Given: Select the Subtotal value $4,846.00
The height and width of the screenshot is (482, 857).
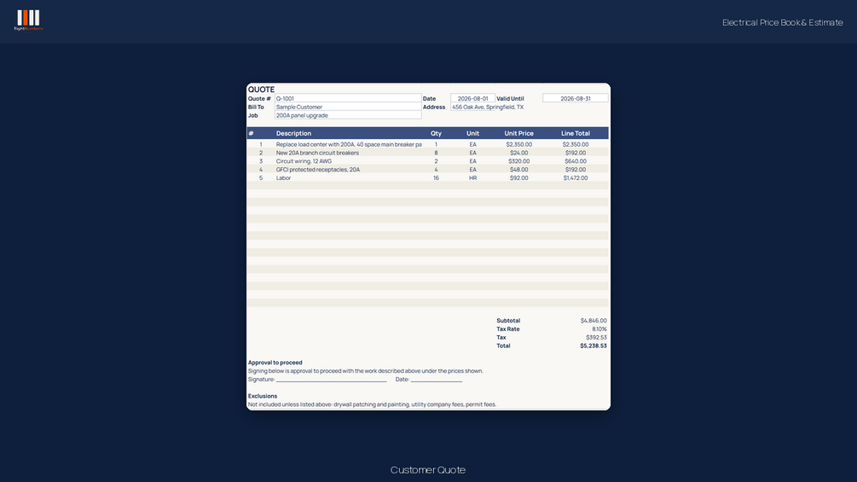Looking at the screenshot, I should [x=594, y=321].
